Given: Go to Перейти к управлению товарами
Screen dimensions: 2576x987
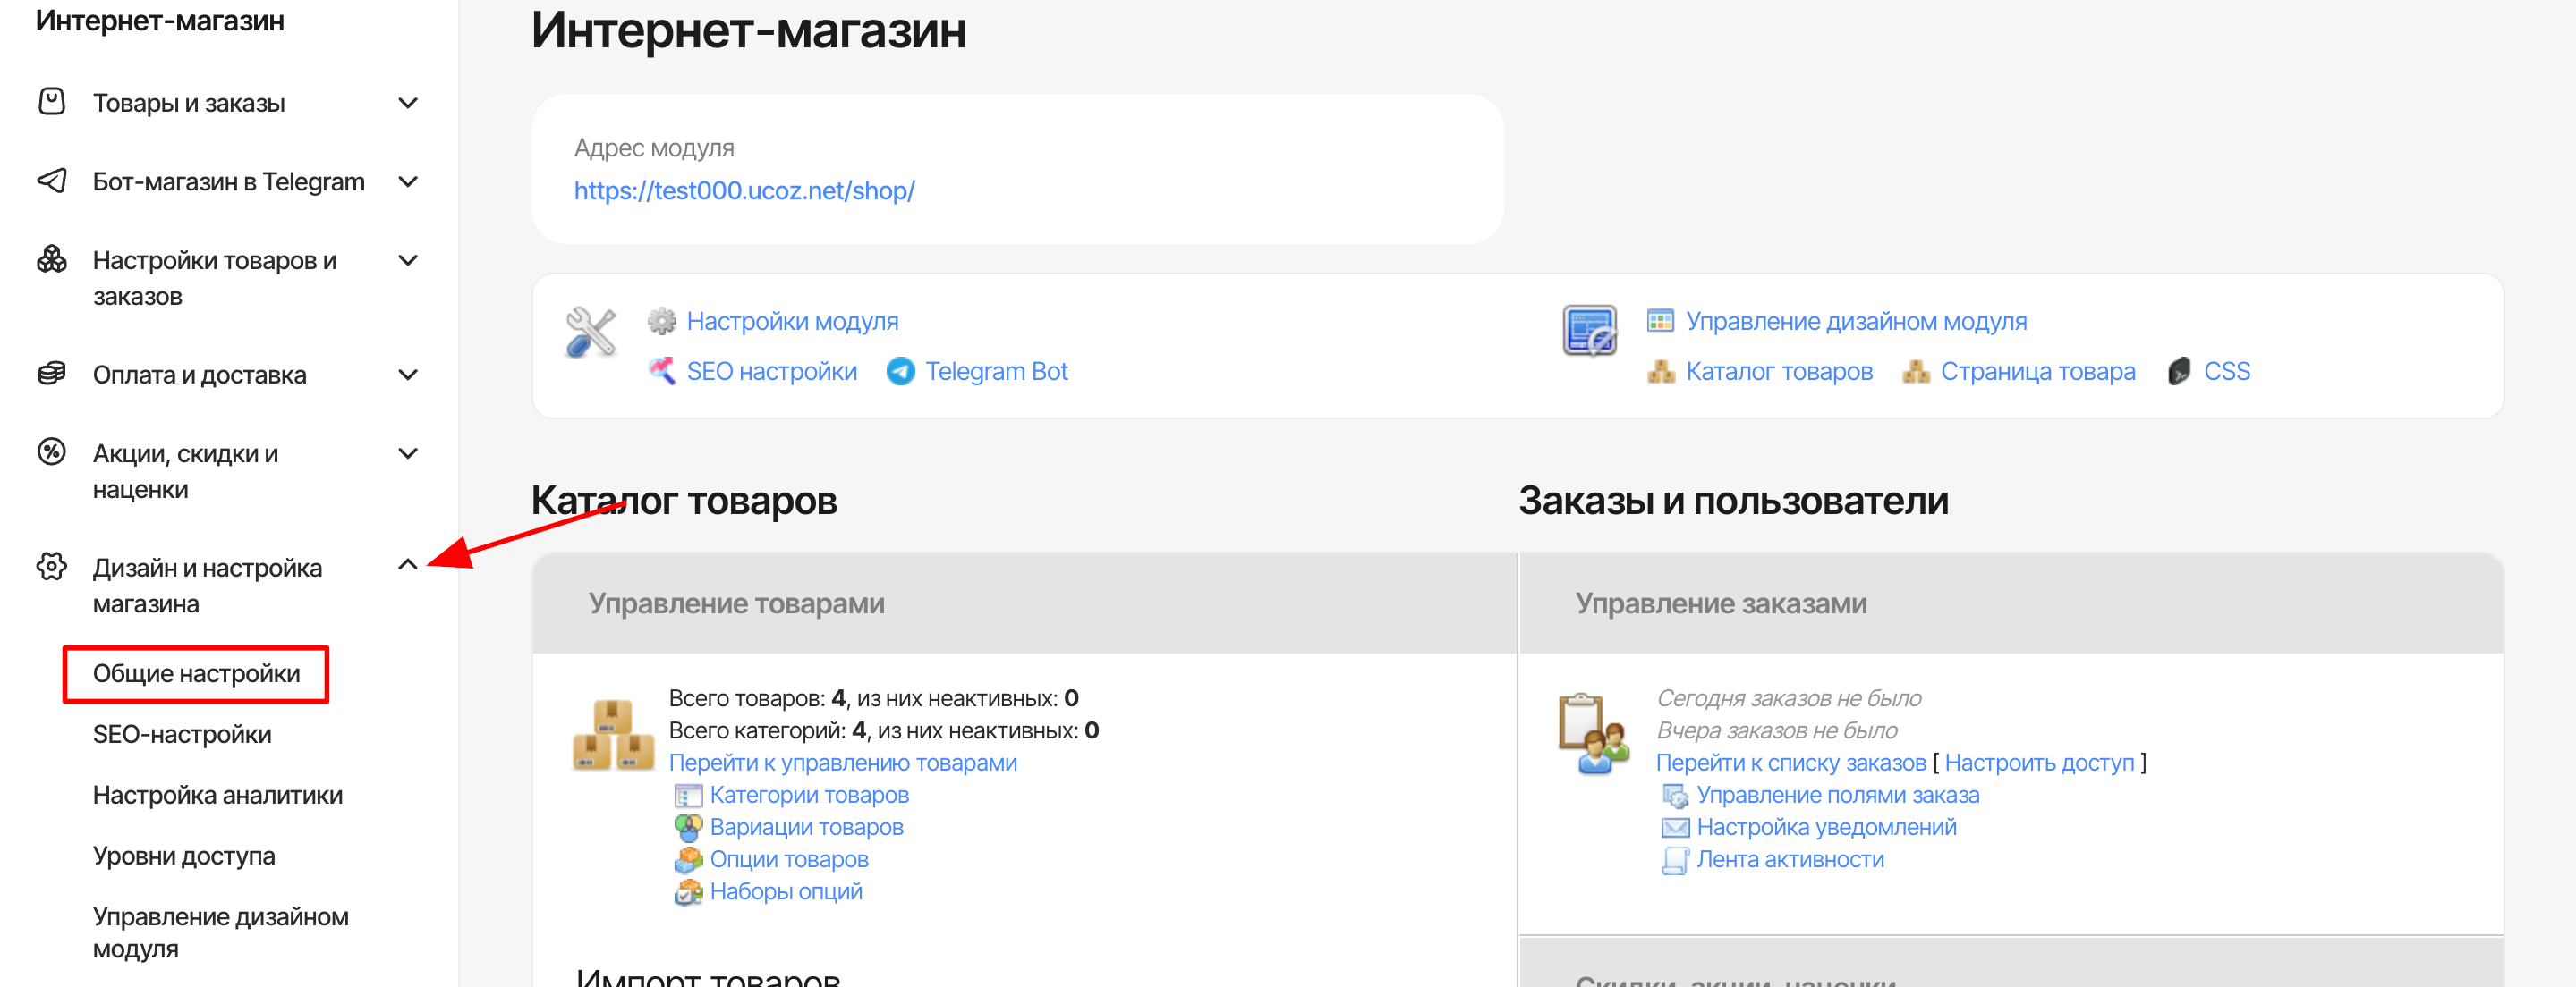Looking at the screenshot, I should coord(842,763).
